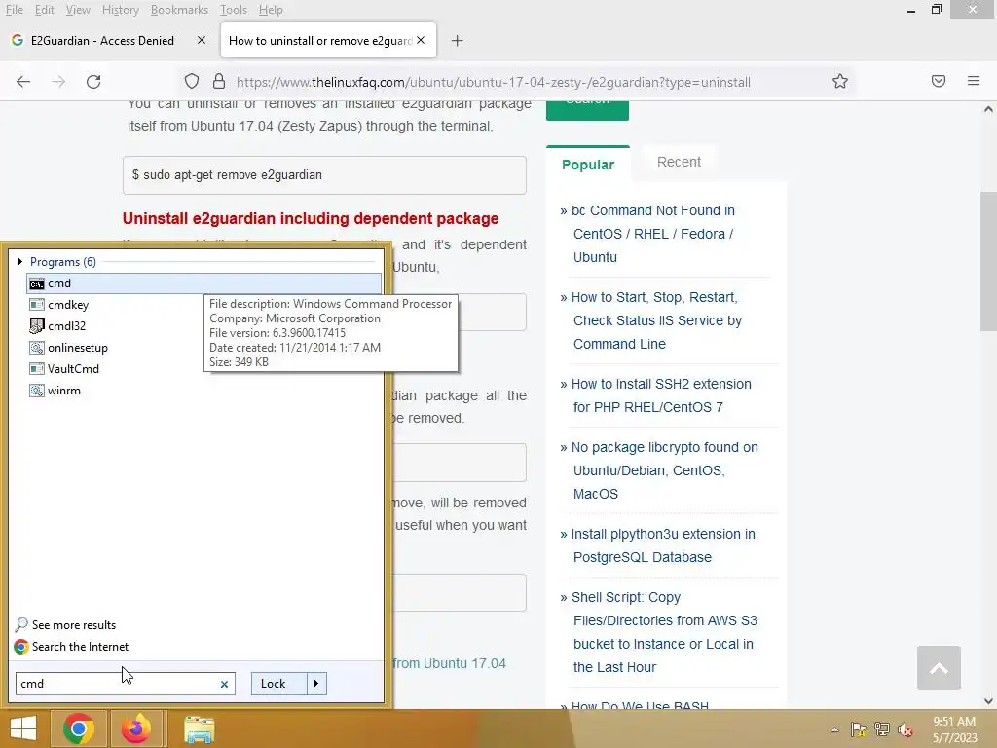Click the scrollbar down arrow

(988, 701)
